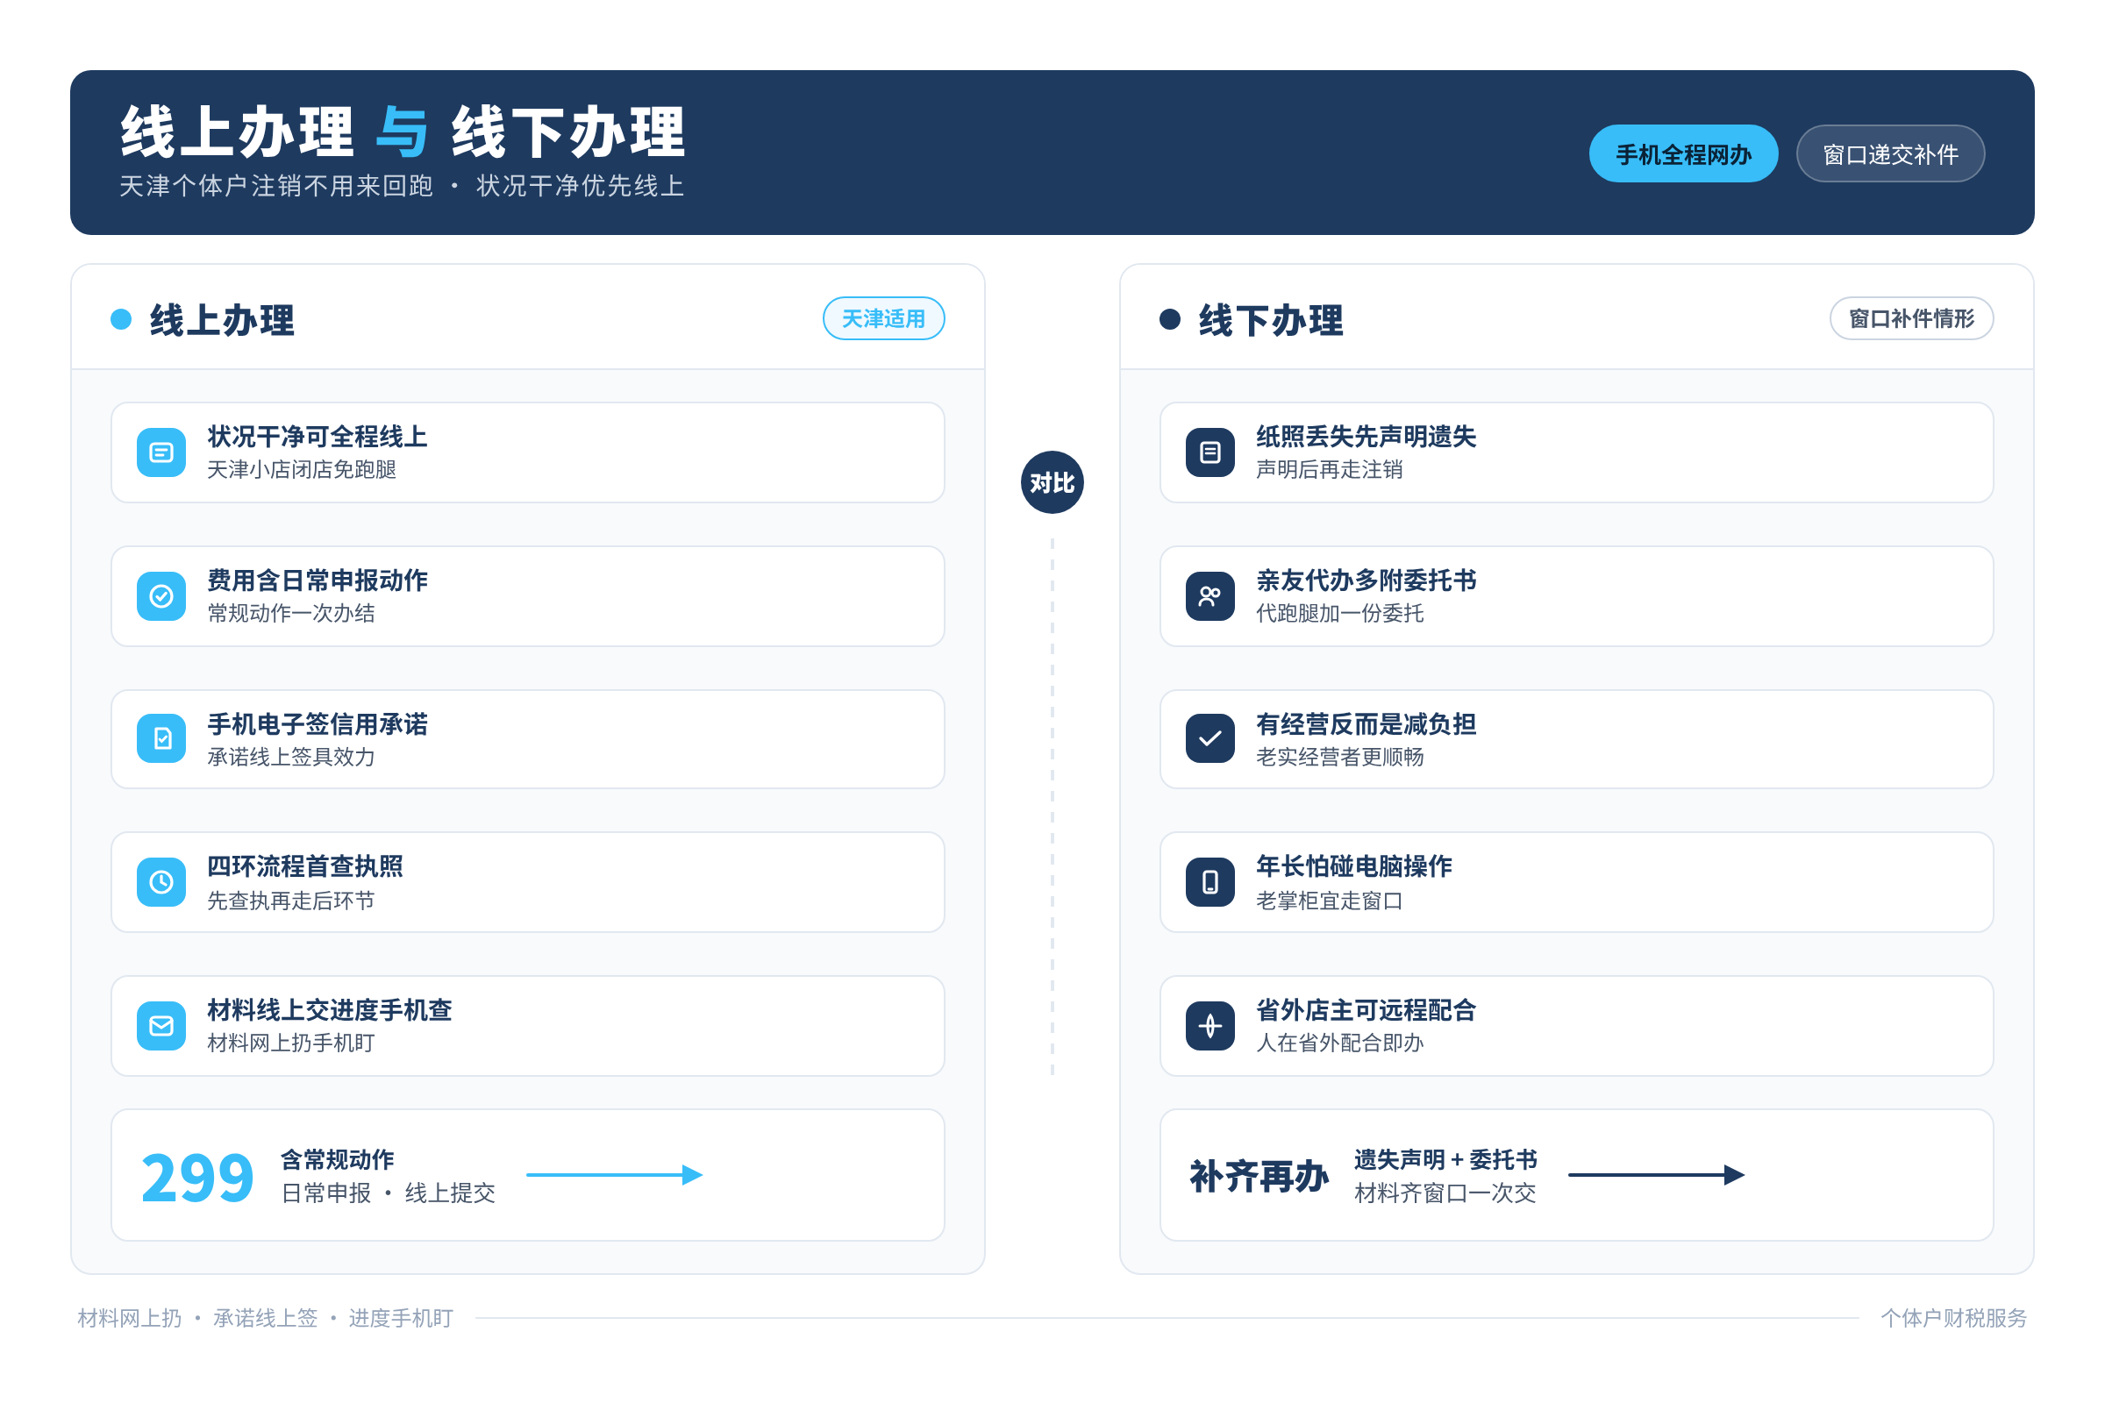The height and width of the screenshot is (1403, 2105).
Task: Click the 常规动作一次办结 subtitle
Action: (x=291, y=613)
